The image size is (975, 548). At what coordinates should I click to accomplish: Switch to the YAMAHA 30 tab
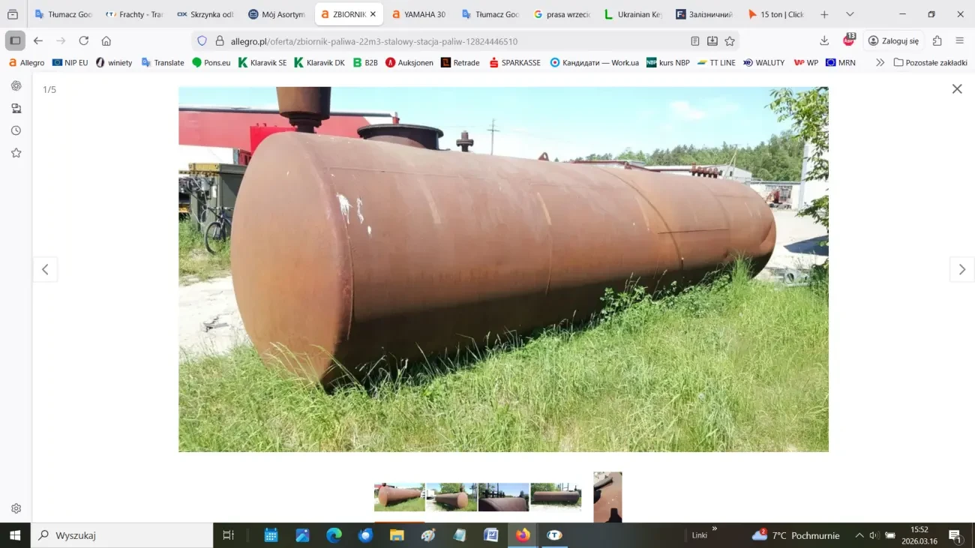tap(418, 14)
